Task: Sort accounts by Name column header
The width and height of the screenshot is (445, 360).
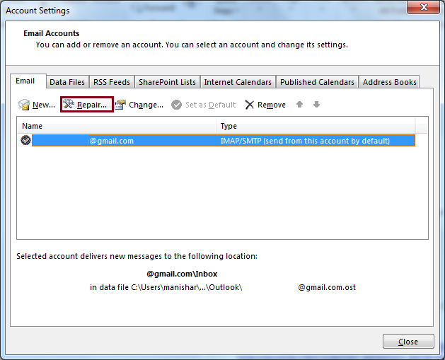Action: click(x=117, y=126)
